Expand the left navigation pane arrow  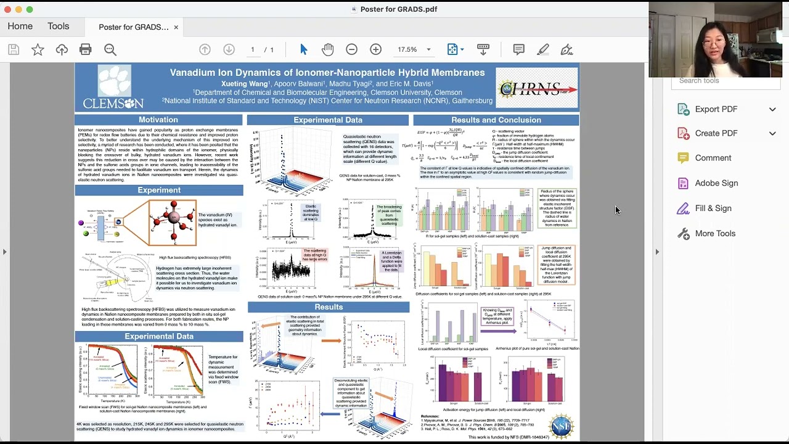(4, 252)
